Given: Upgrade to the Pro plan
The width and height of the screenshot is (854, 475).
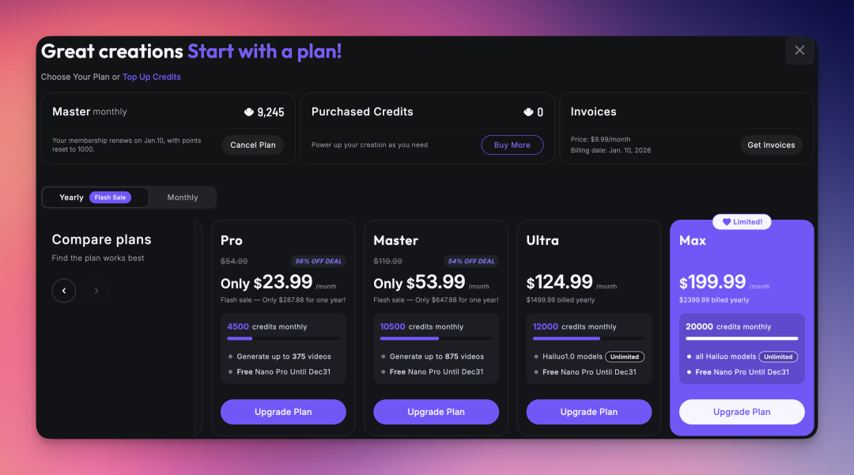Looking at the screenshot, I should tap(283, 412).
